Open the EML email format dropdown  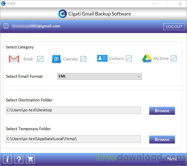(100, 76)
